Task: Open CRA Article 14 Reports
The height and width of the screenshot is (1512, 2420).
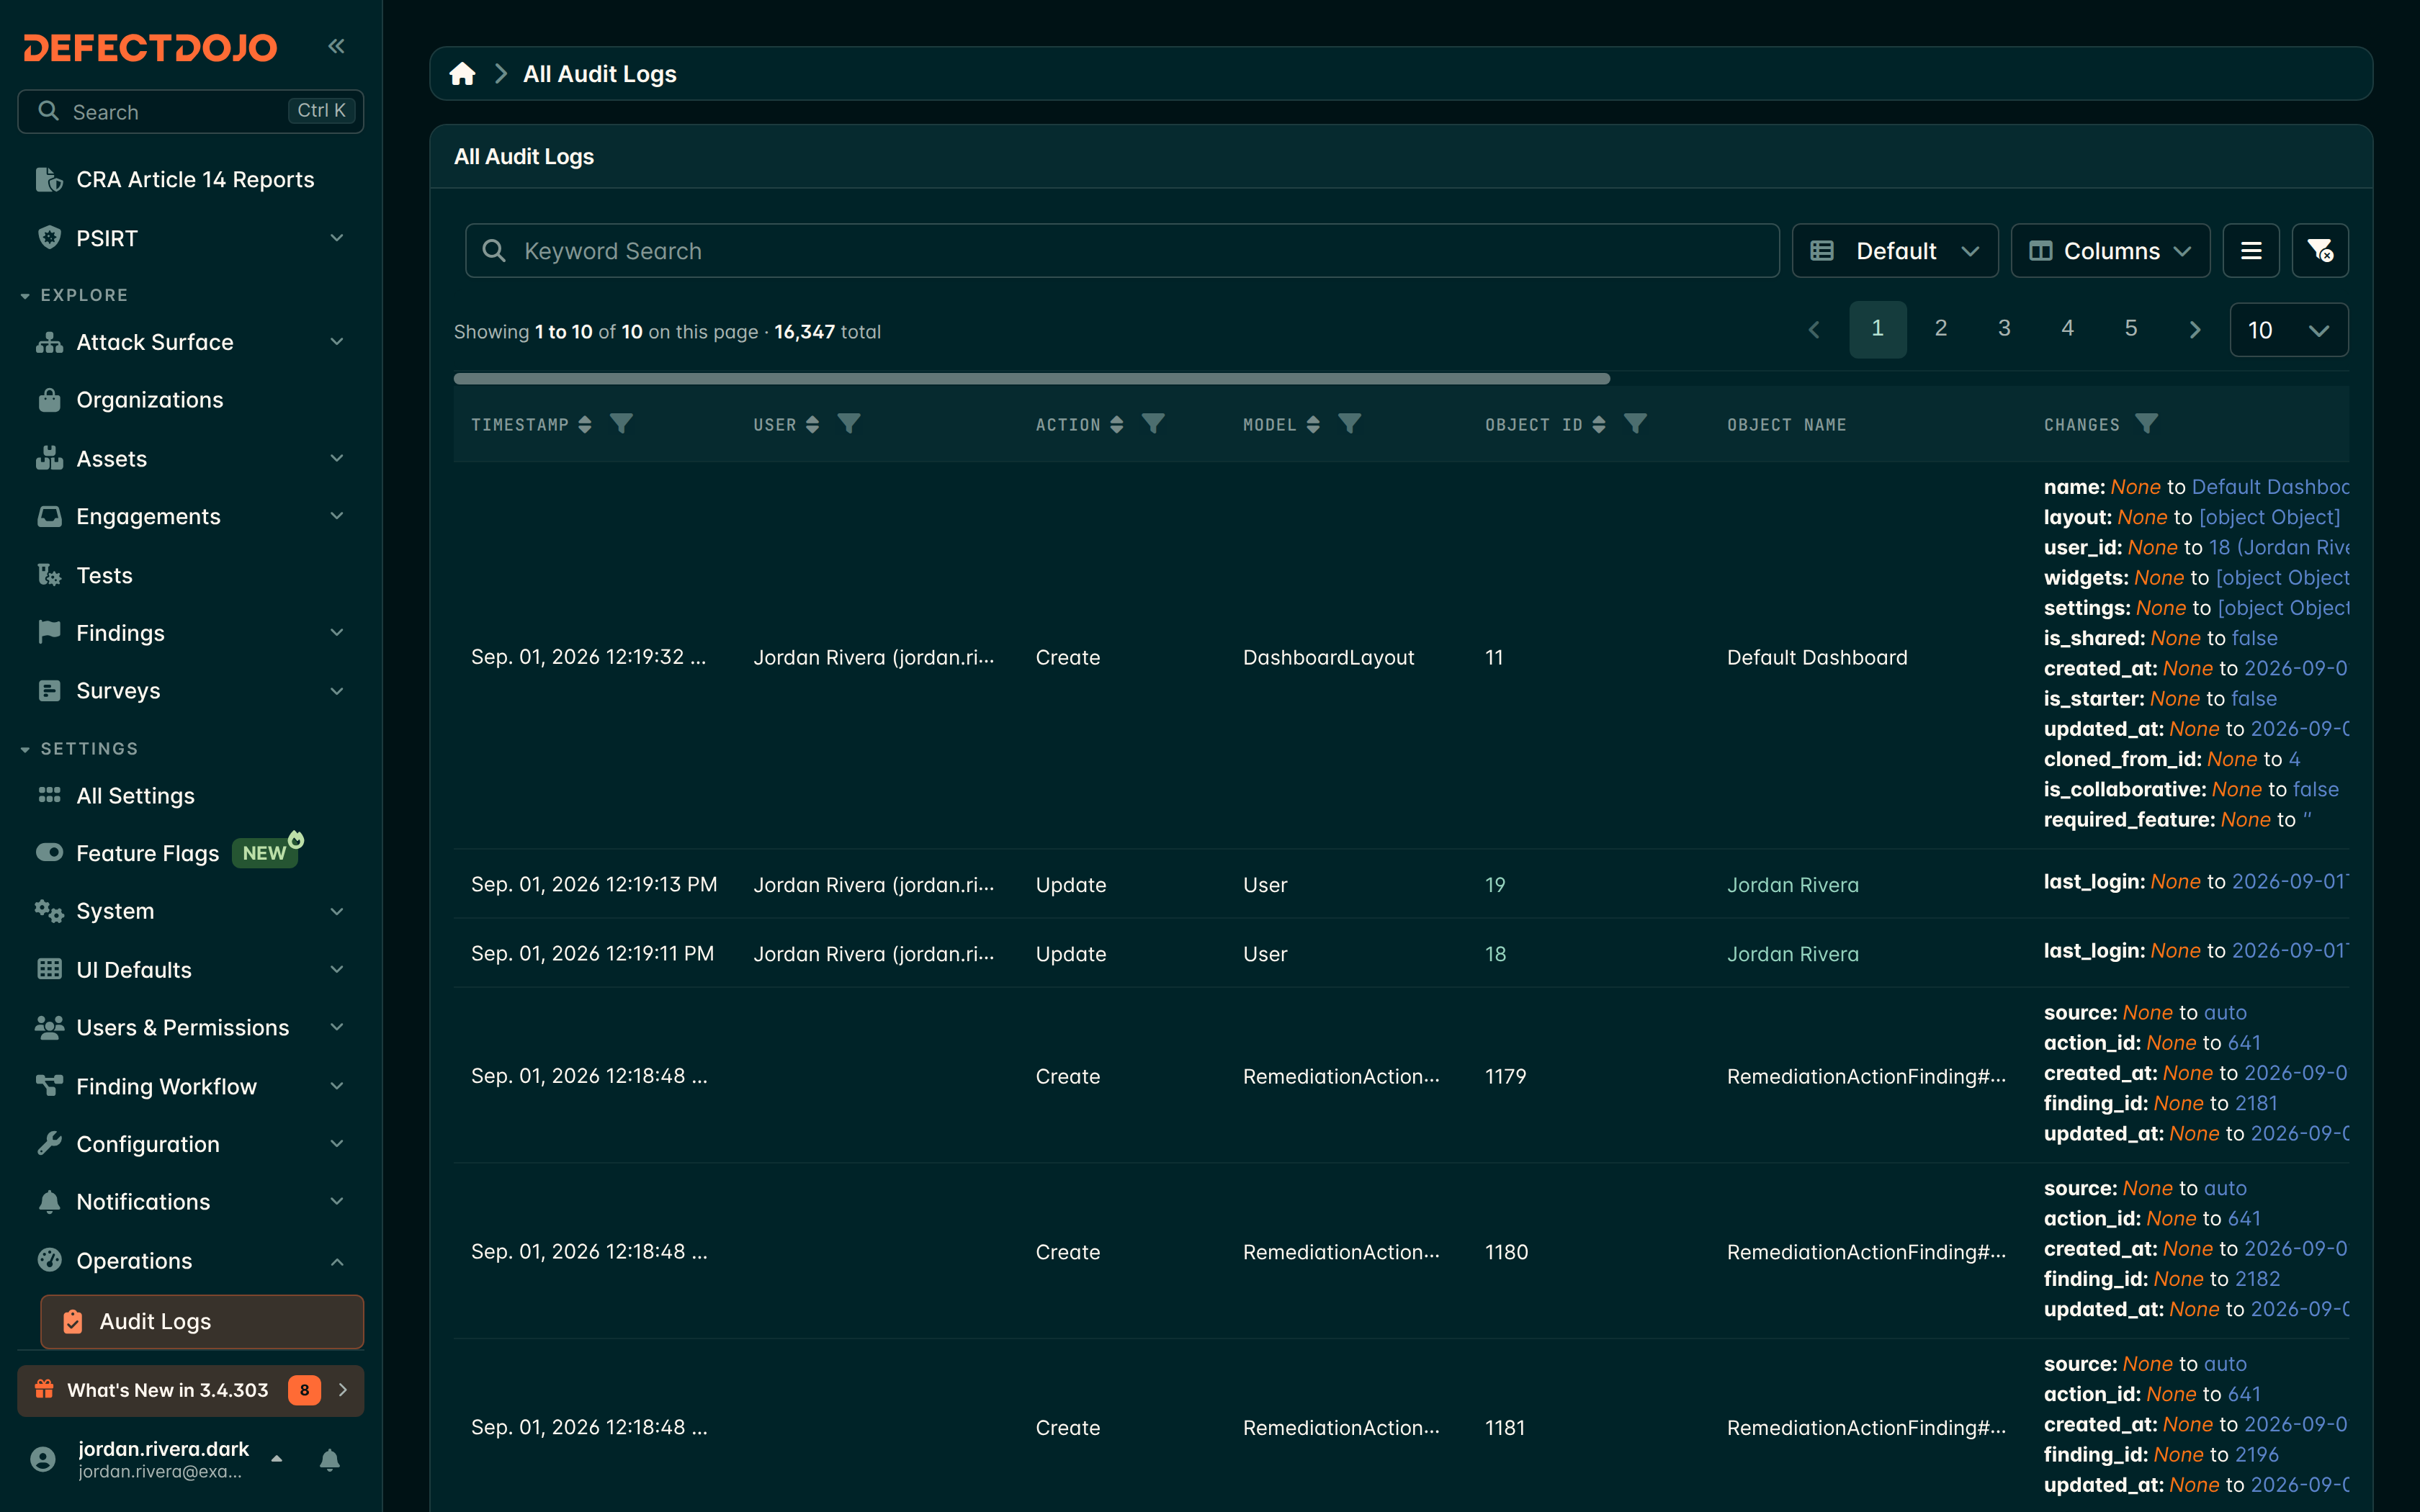Action: (x=190, y=180)
